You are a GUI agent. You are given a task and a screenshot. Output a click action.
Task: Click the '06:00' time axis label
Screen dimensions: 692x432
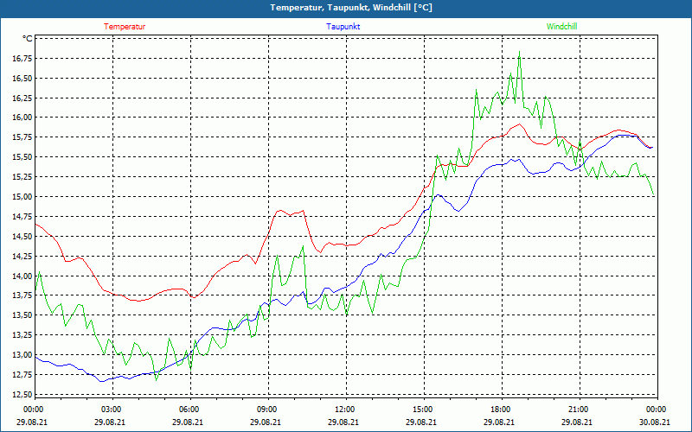(x=188, y=410)
